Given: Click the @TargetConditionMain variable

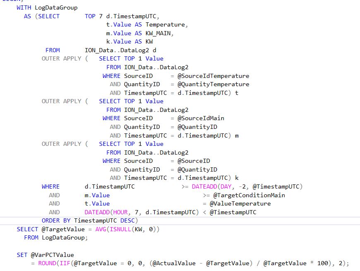Looking at the screenshot, I should point(249,196).
